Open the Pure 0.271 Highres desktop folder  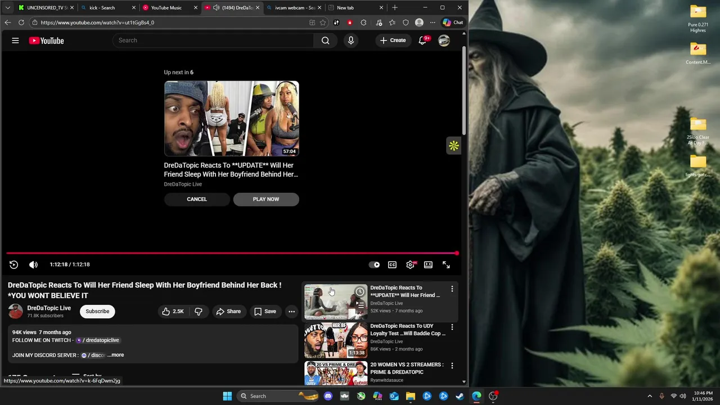[698, 20]
